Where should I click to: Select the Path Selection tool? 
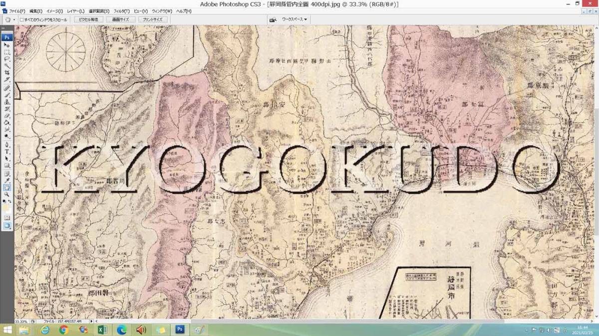[x=7, y=158]
